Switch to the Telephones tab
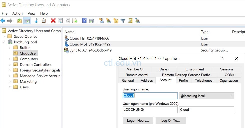 (204, 80)
